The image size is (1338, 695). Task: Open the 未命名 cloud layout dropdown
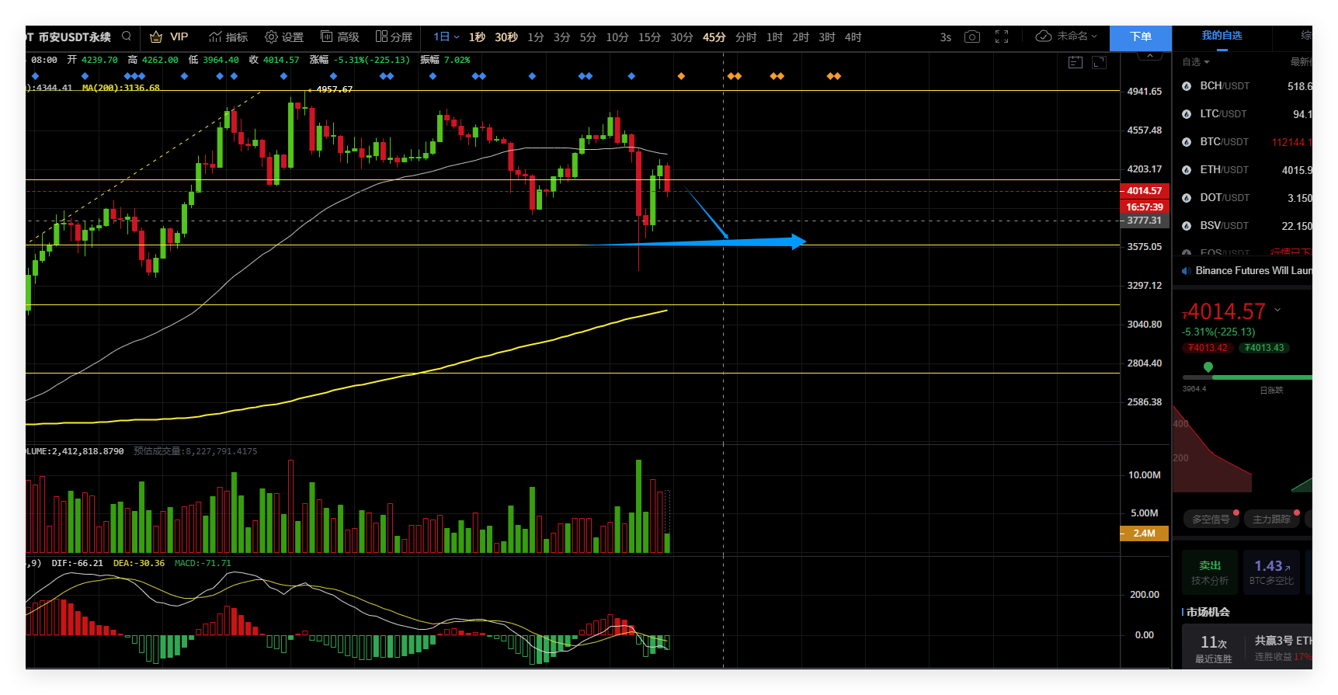coord(1066,36)
